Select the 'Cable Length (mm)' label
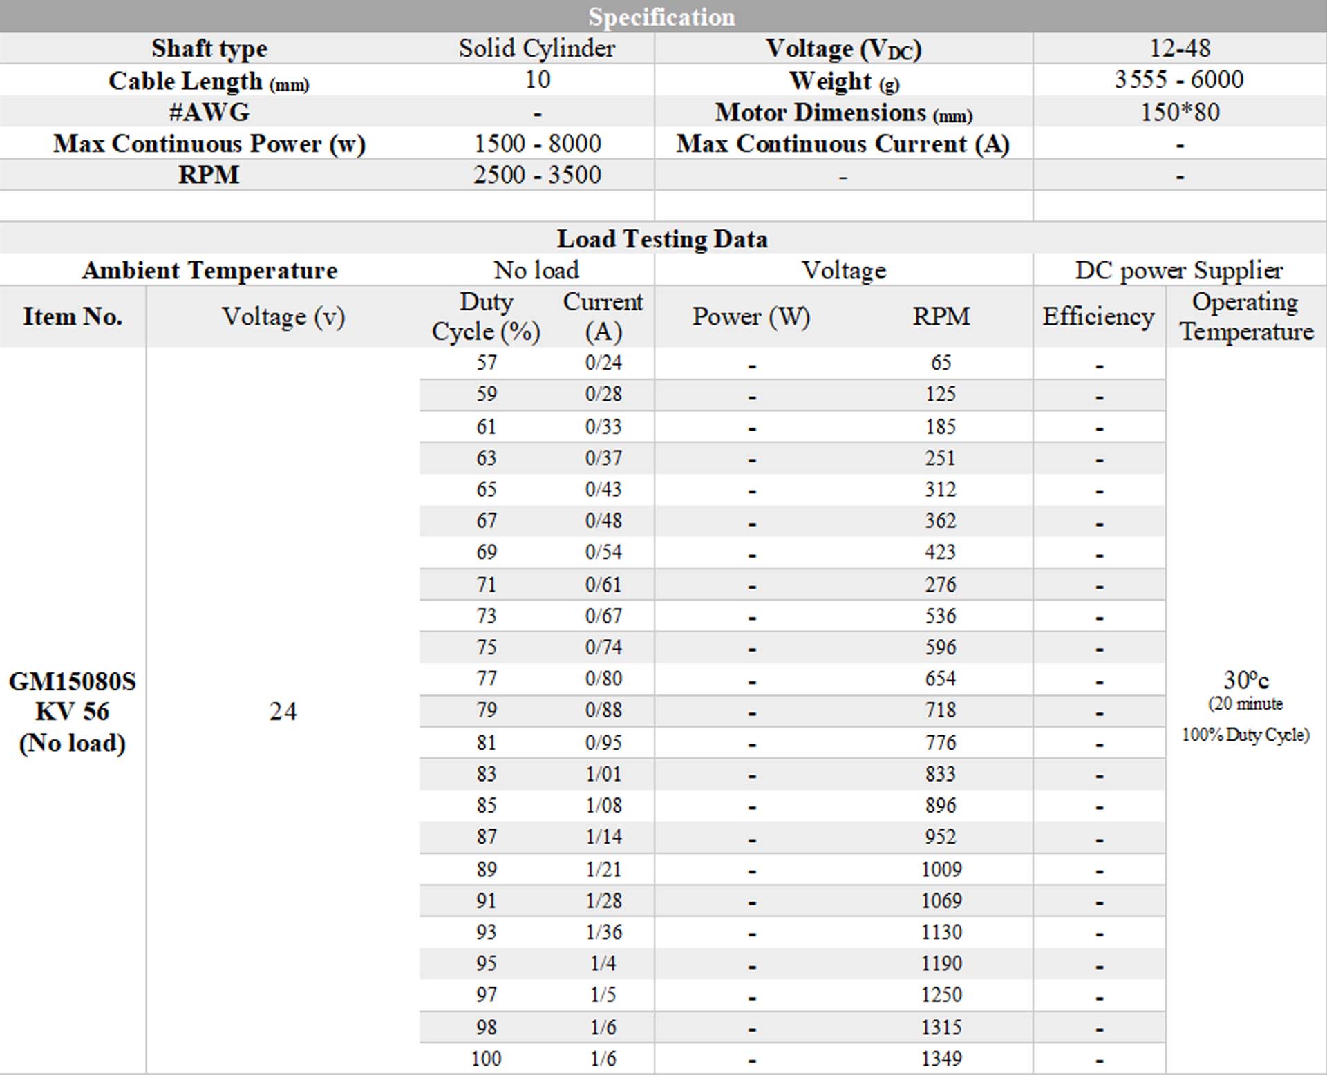The width and height of the screenshot is (1327, 1078). tap(209, 81)
